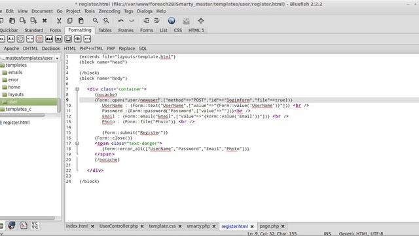Open the Project menu
Viewport: 419px width, 236px height.
click(x=73, y=11)
